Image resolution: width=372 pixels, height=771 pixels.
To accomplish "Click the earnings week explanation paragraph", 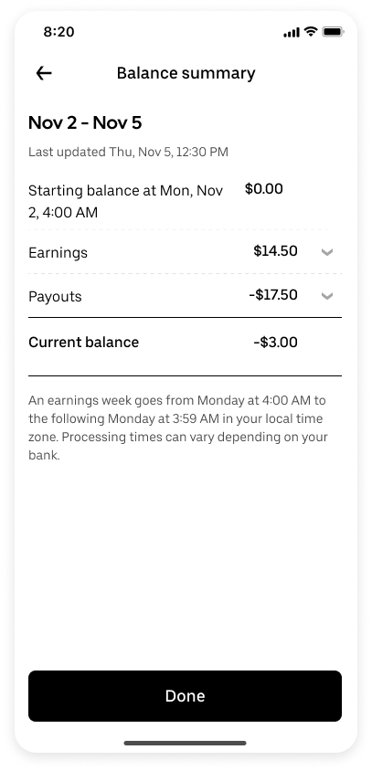I will (178, 428).
